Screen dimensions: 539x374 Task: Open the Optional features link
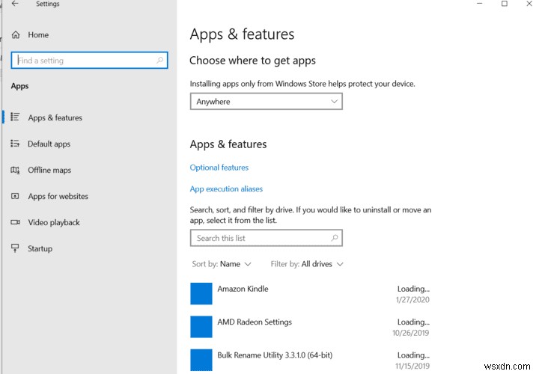coord(219,168)
